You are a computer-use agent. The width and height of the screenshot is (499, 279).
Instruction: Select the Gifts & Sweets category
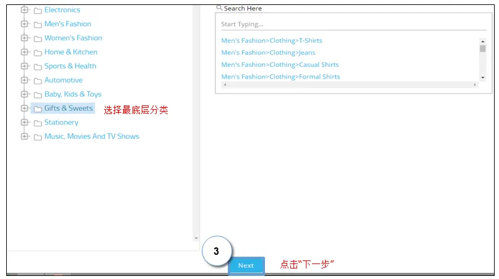coord(69,108)
